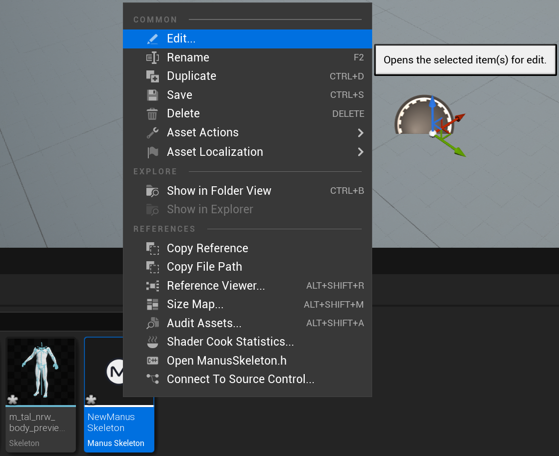559x456 pixels.
Task: Select the m_tal_nrw_body skeleton thumbnail
Action: [x=40, y=372]
